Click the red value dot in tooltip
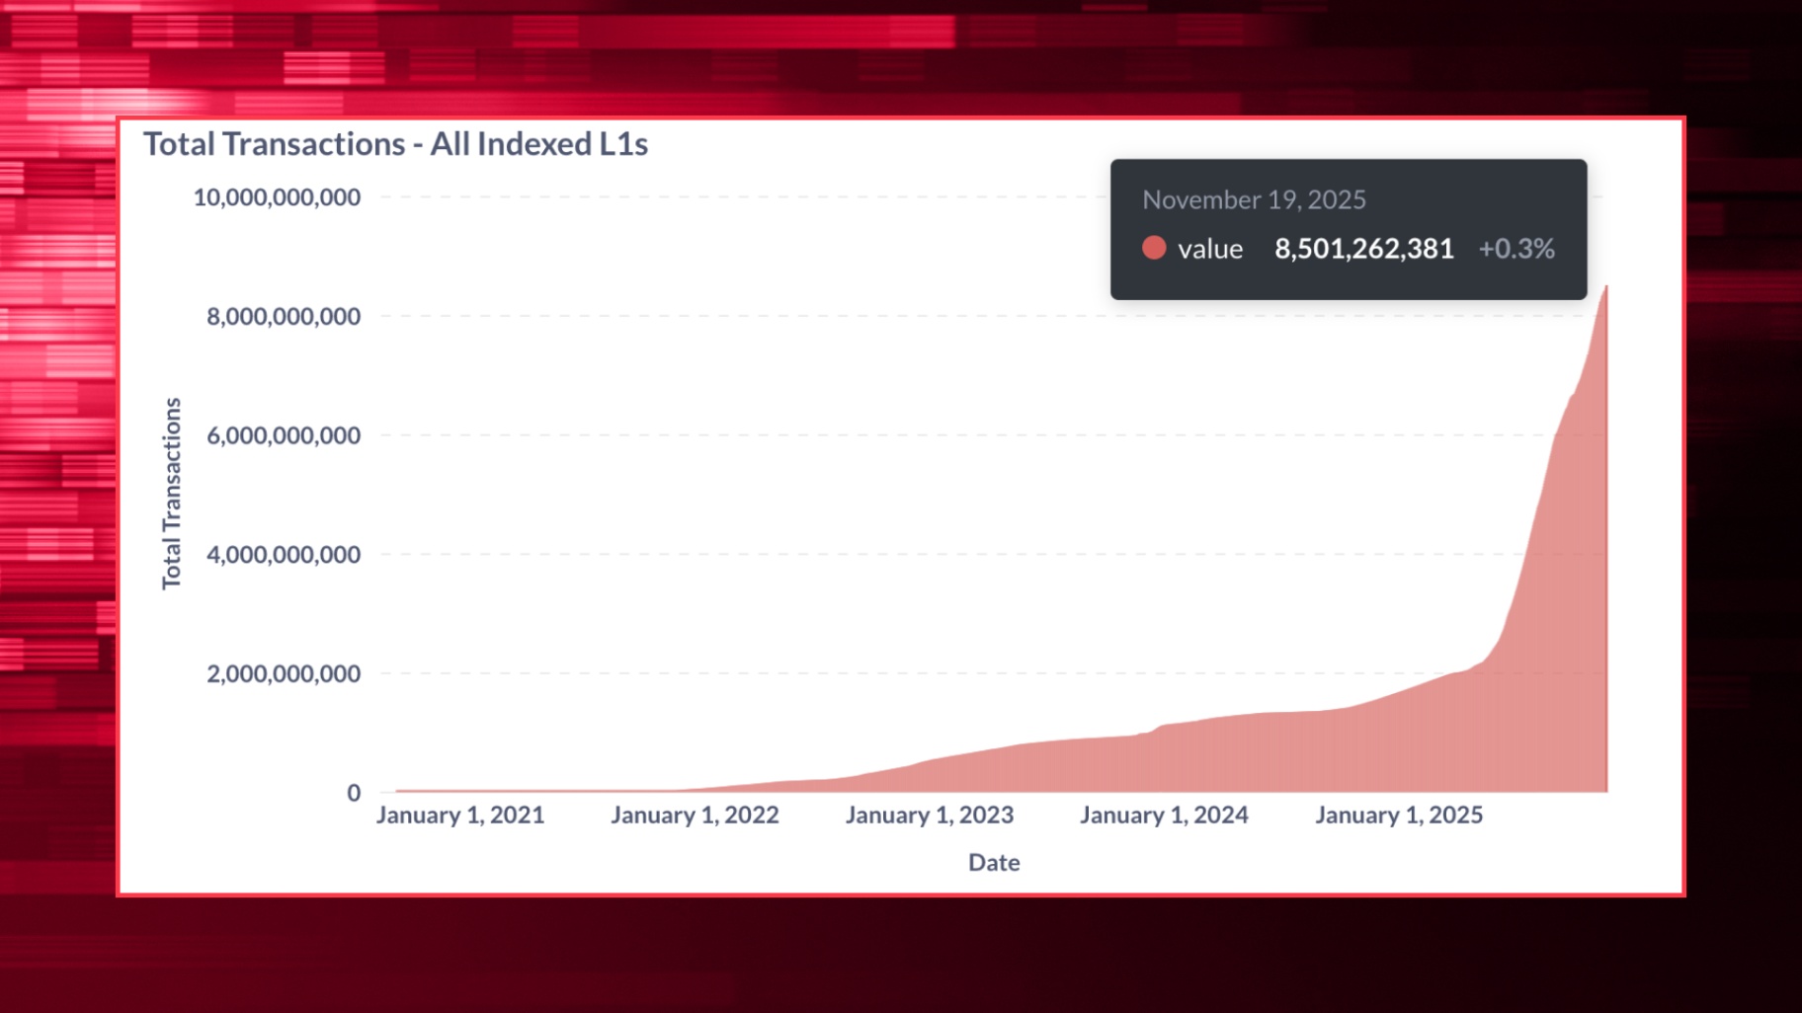The width and height of the screenshot is (1802, 1013). 1154,248
